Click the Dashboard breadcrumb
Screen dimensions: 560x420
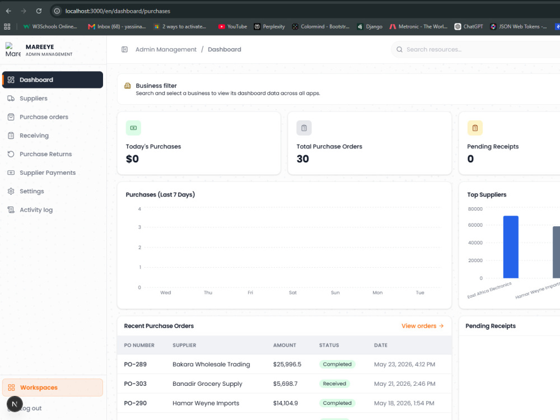pos(225,49)
